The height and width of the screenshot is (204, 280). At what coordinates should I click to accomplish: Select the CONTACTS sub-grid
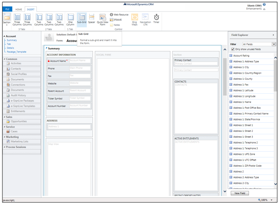point(196,107)
